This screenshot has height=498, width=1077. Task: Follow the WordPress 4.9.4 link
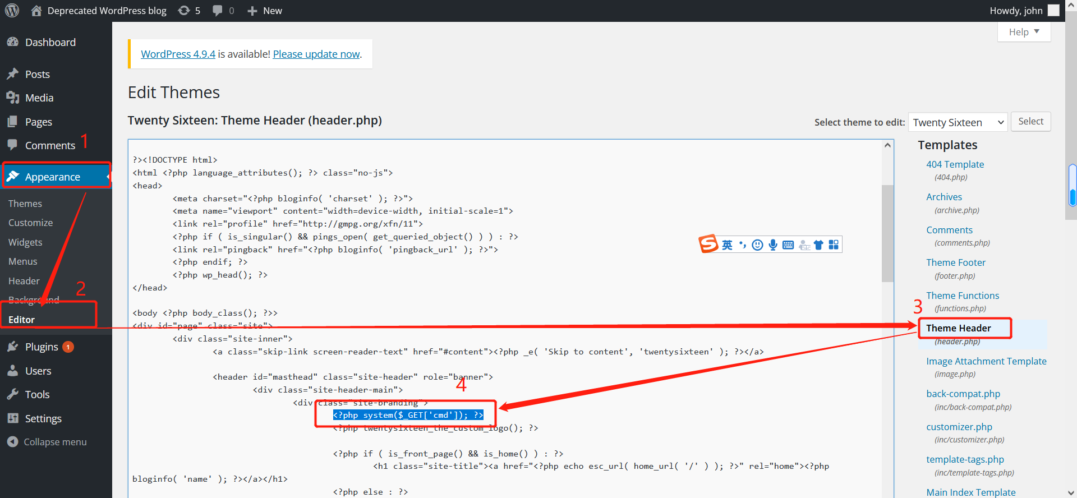(x=178, y=54)
